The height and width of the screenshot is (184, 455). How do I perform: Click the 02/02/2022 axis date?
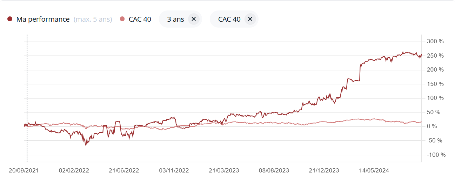click(x=74, y=170)
